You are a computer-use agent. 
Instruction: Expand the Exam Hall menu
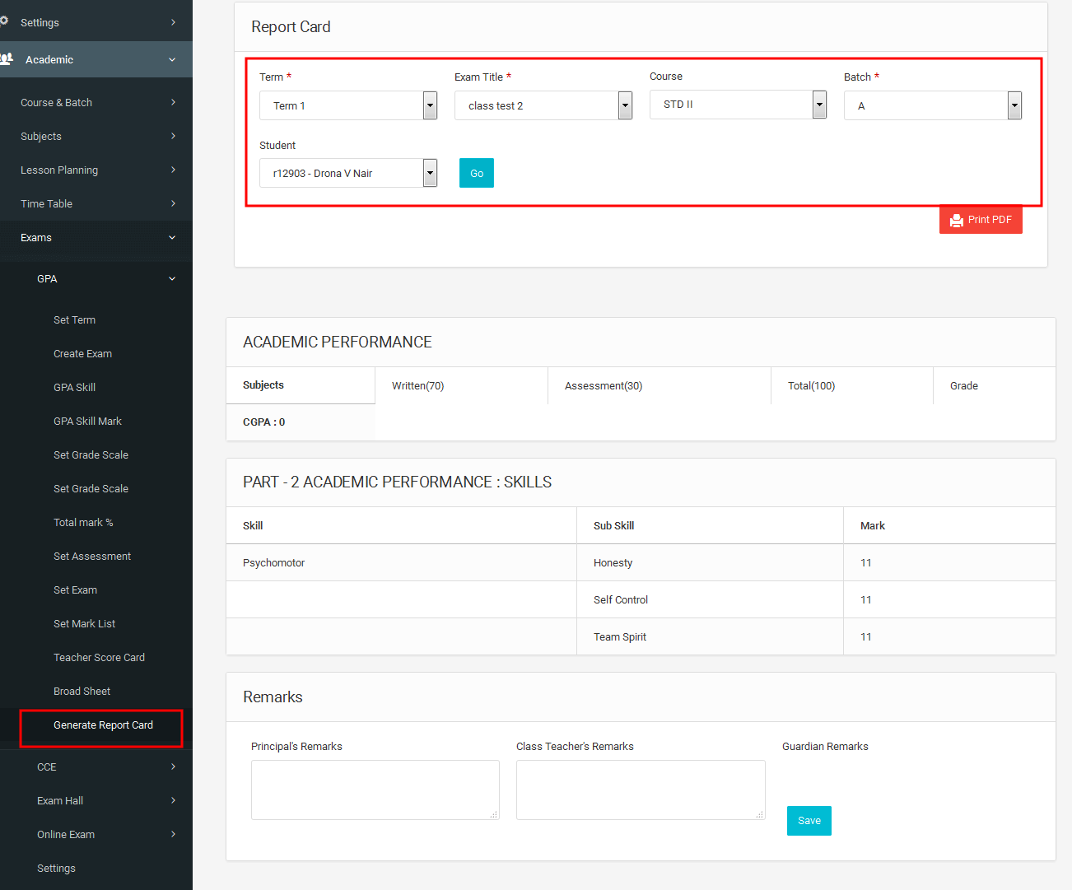click(96, 800)
